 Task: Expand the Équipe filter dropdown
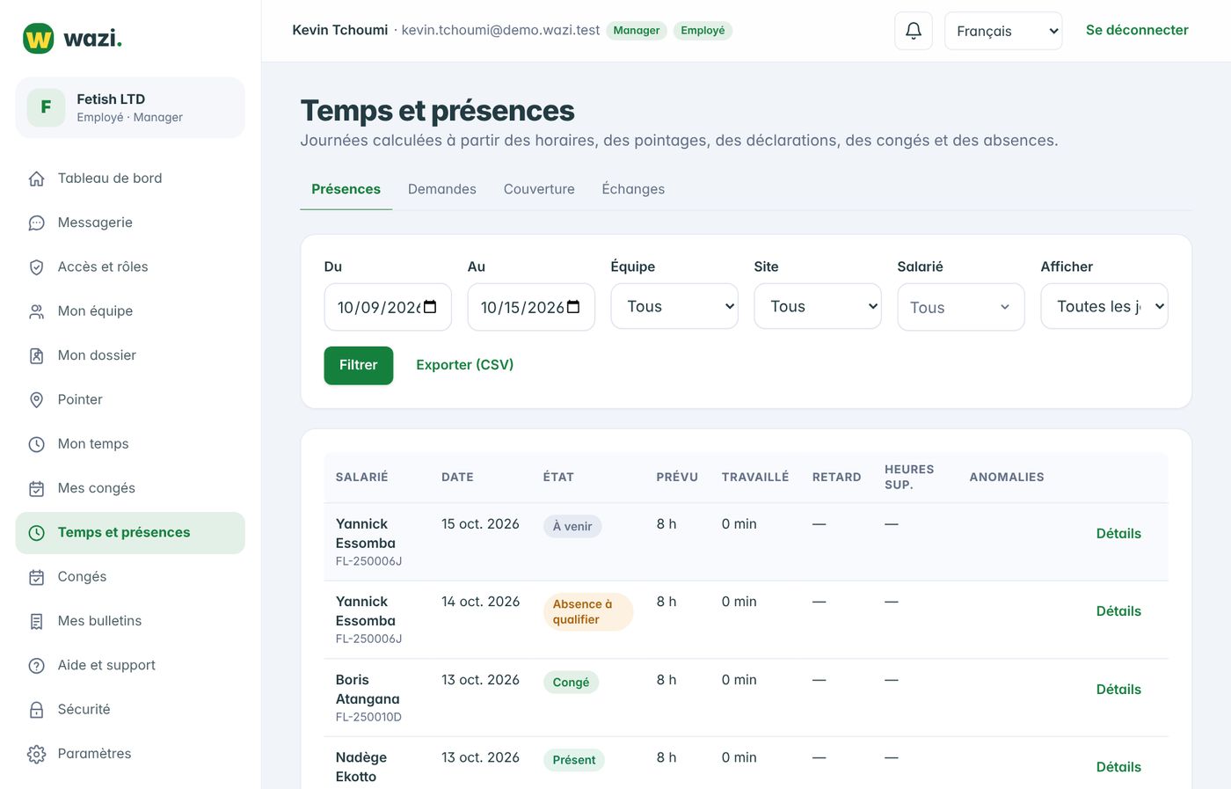[674, 306]
